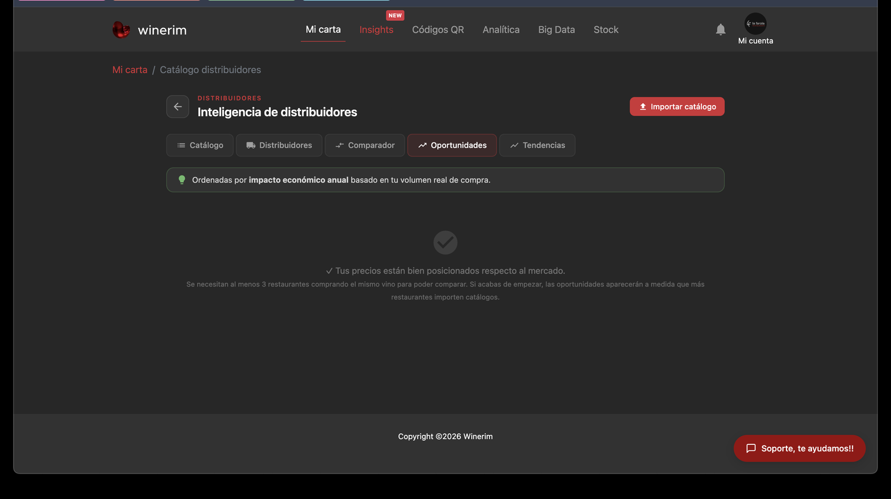Open the Insights section
The width and height of the screenshot is (891, 499).
pyautogui.click(x=376, y=30)
